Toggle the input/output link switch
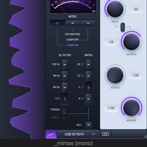147x147 pixels. click(x=123, y=27)
